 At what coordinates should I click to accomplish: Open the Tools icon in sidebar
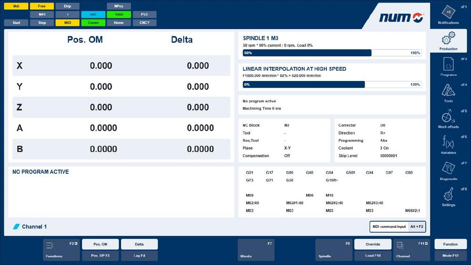tap(448, 90)
